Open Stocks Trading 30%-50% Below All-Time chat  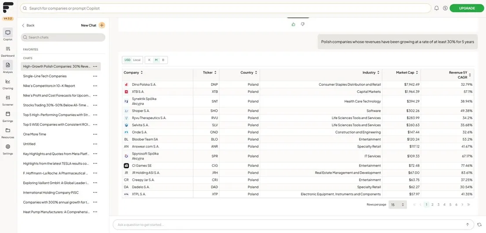pyautogui.click(x=56, y=105)
